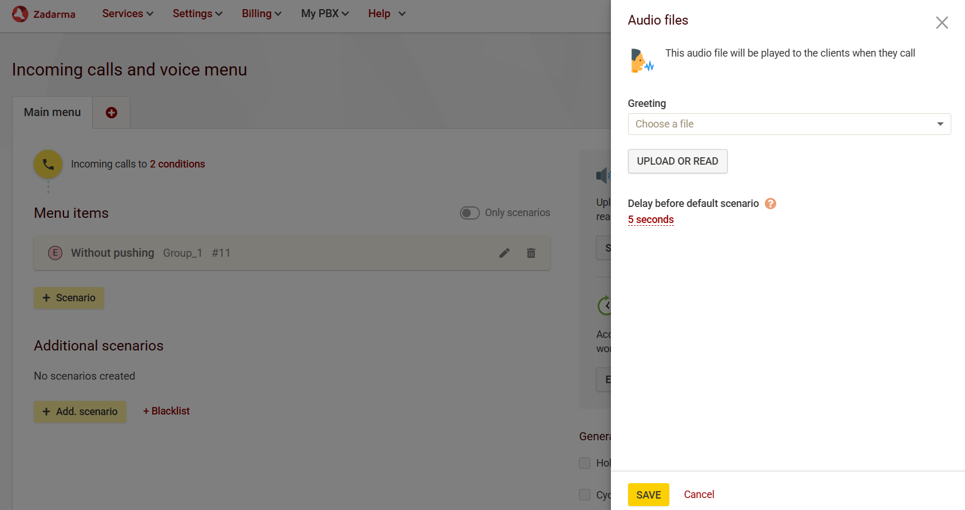This screenshot has width=965, height=510.
Task: Click the + Blacklist link
Action: 166,411
